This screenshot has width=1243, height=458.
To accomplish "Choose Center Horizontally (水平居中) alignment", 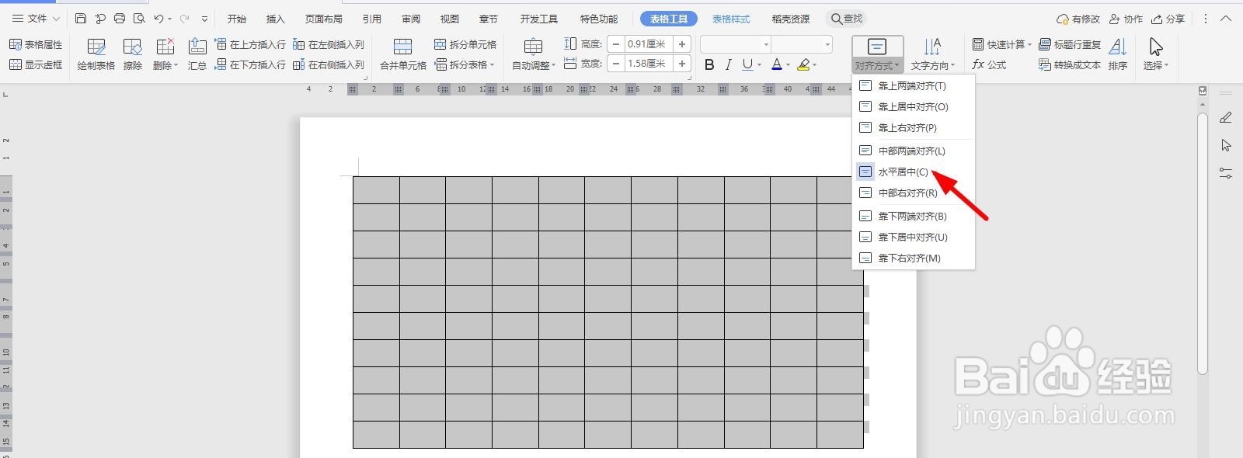I will click(914, 172).
